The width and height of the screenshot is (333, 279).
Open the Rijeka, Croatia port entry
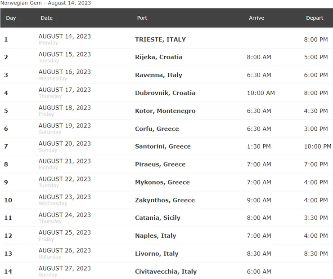pyautogui.click(x=159, y=57)
